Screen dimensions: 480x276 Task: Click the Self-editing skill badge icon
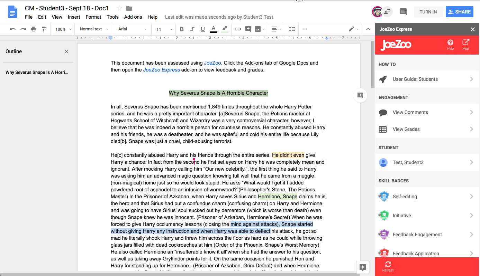383,197
